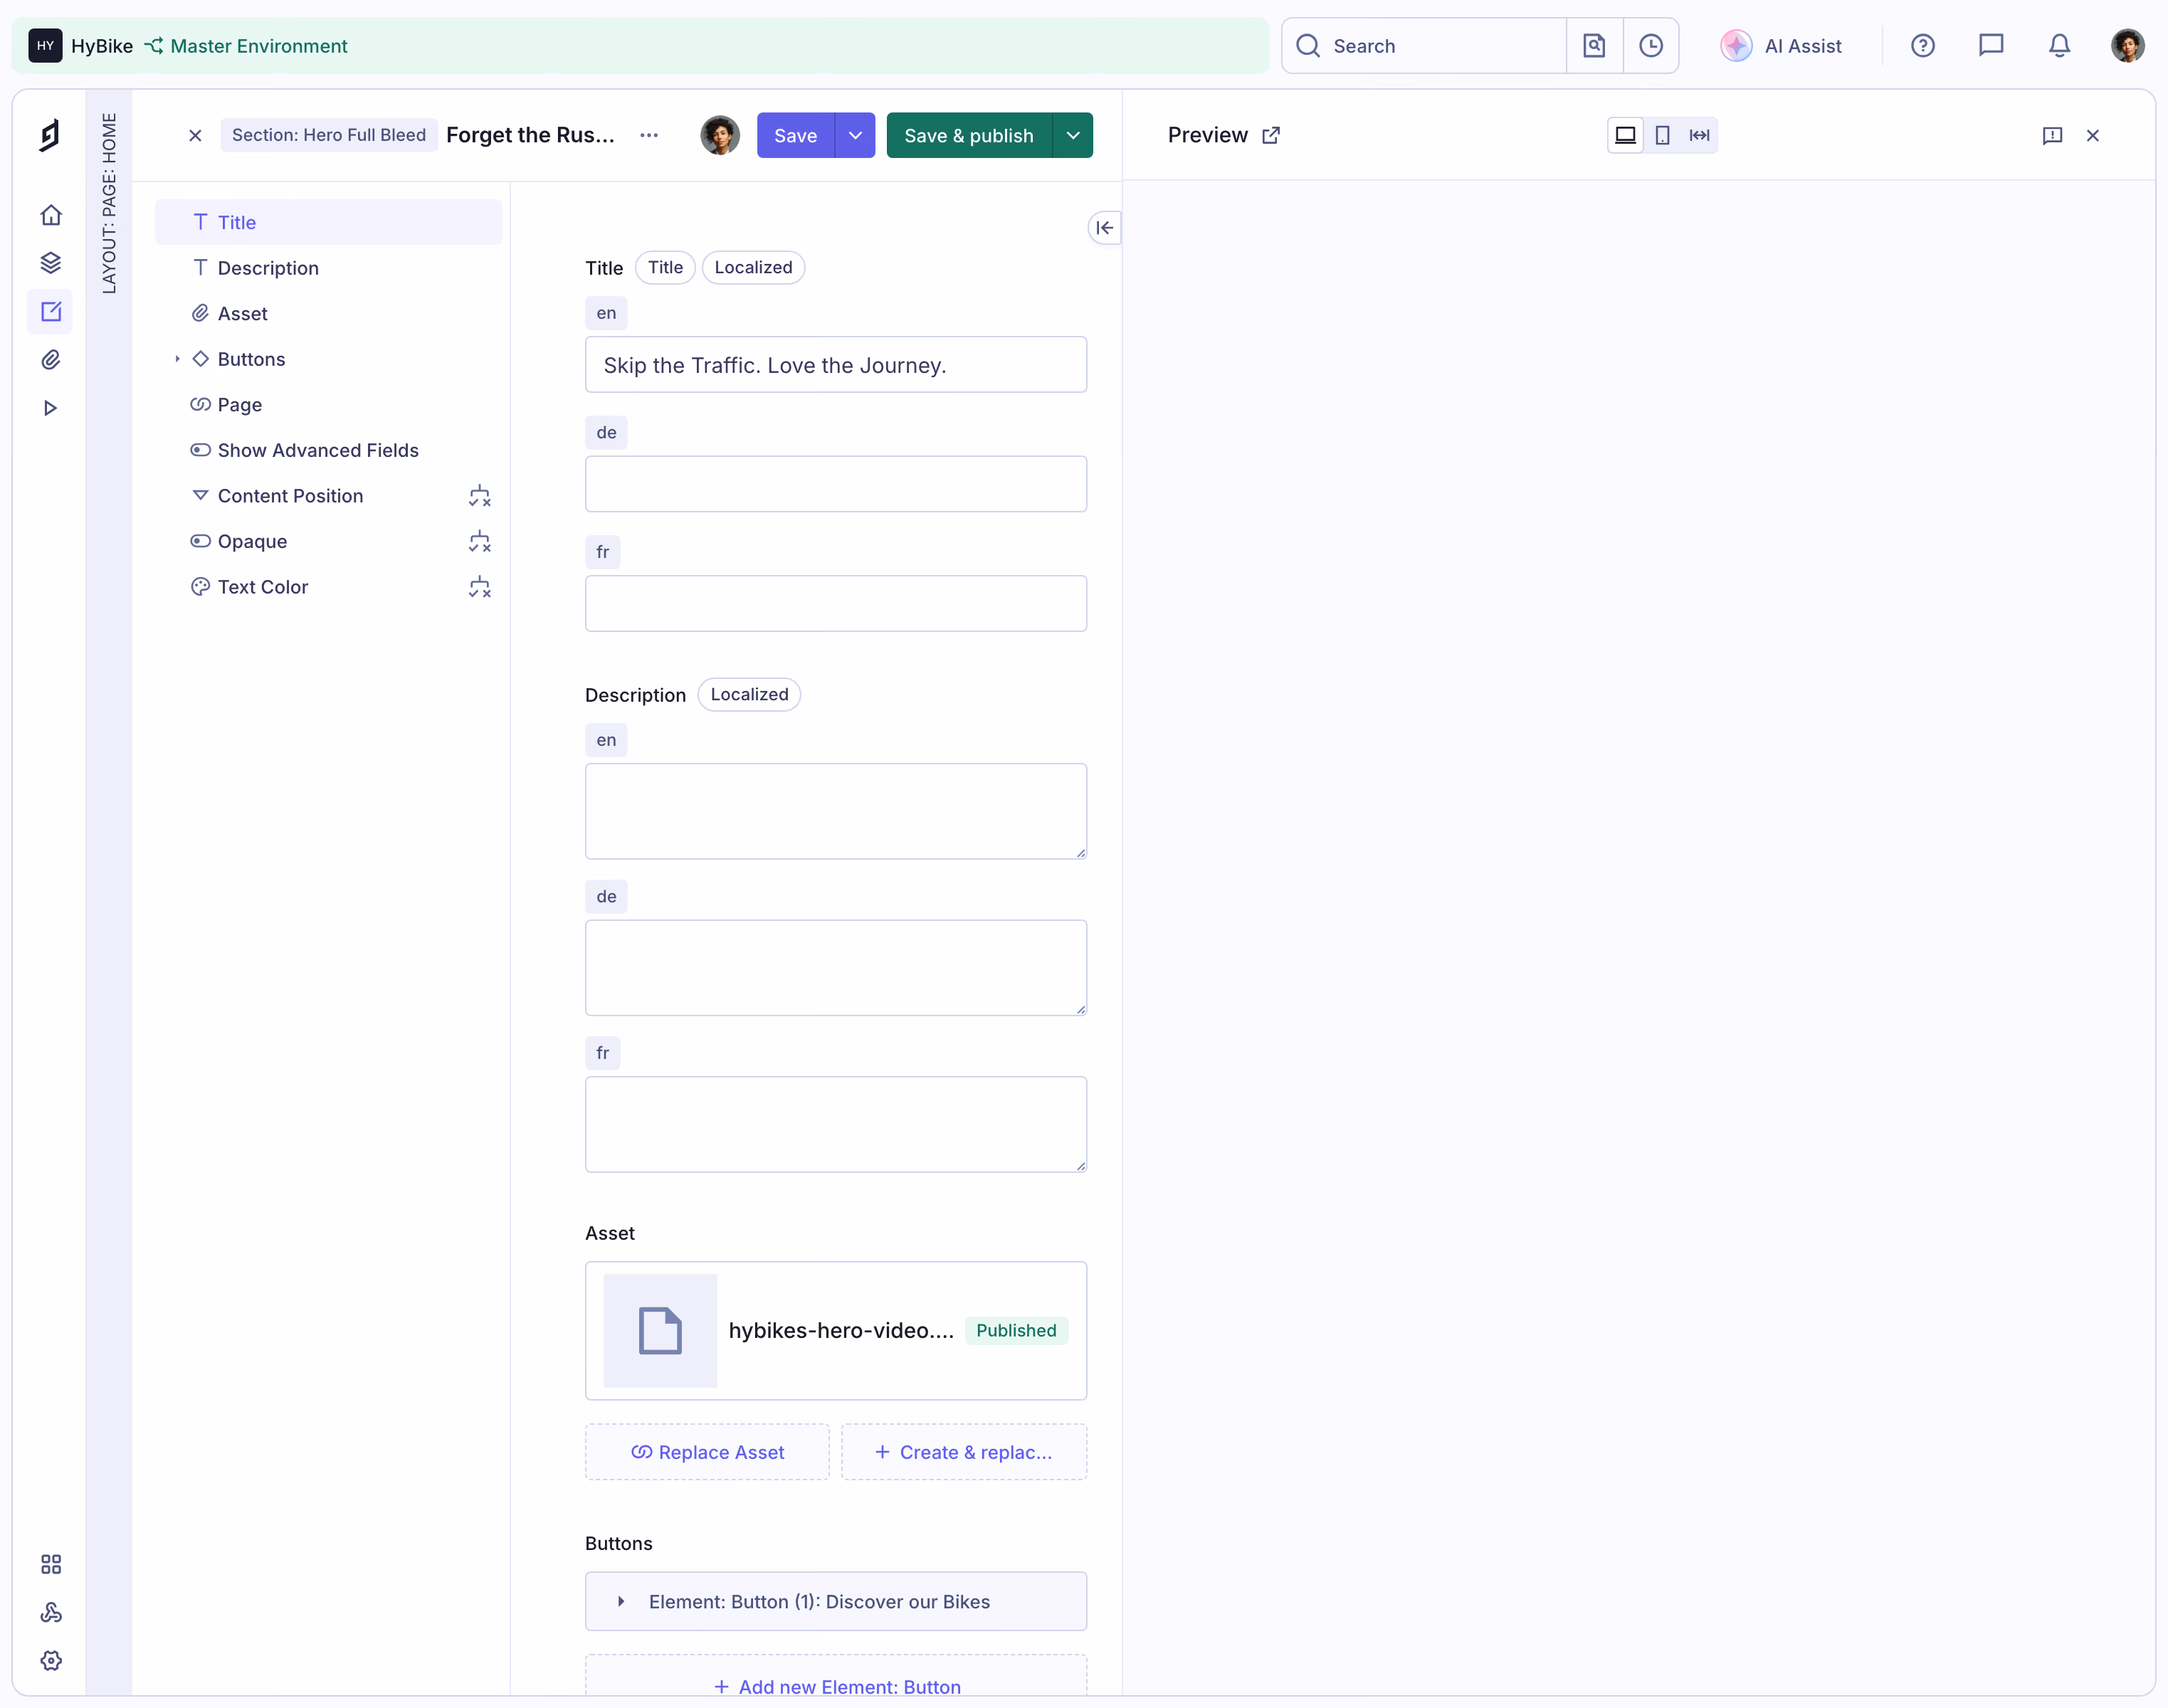Click the author avatar beside Save
The image size is (2168, 1708).
pyautogui.click(x=720, y=135)
